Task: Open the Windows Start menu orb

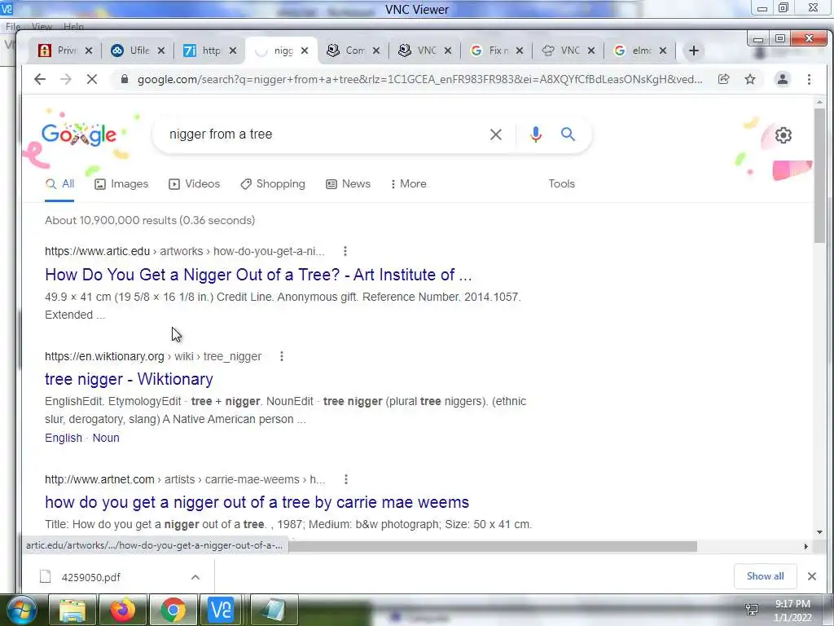Action: click(x=21, y=610)
